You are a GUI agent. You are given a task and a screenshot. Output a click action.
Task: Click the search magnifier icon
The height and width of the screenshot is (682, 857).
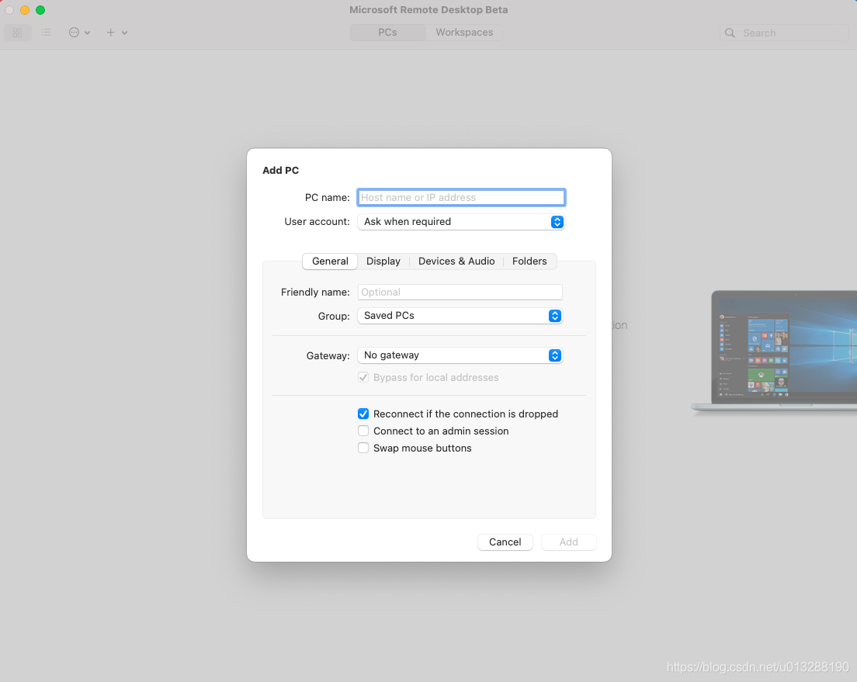tap(730, 33)
